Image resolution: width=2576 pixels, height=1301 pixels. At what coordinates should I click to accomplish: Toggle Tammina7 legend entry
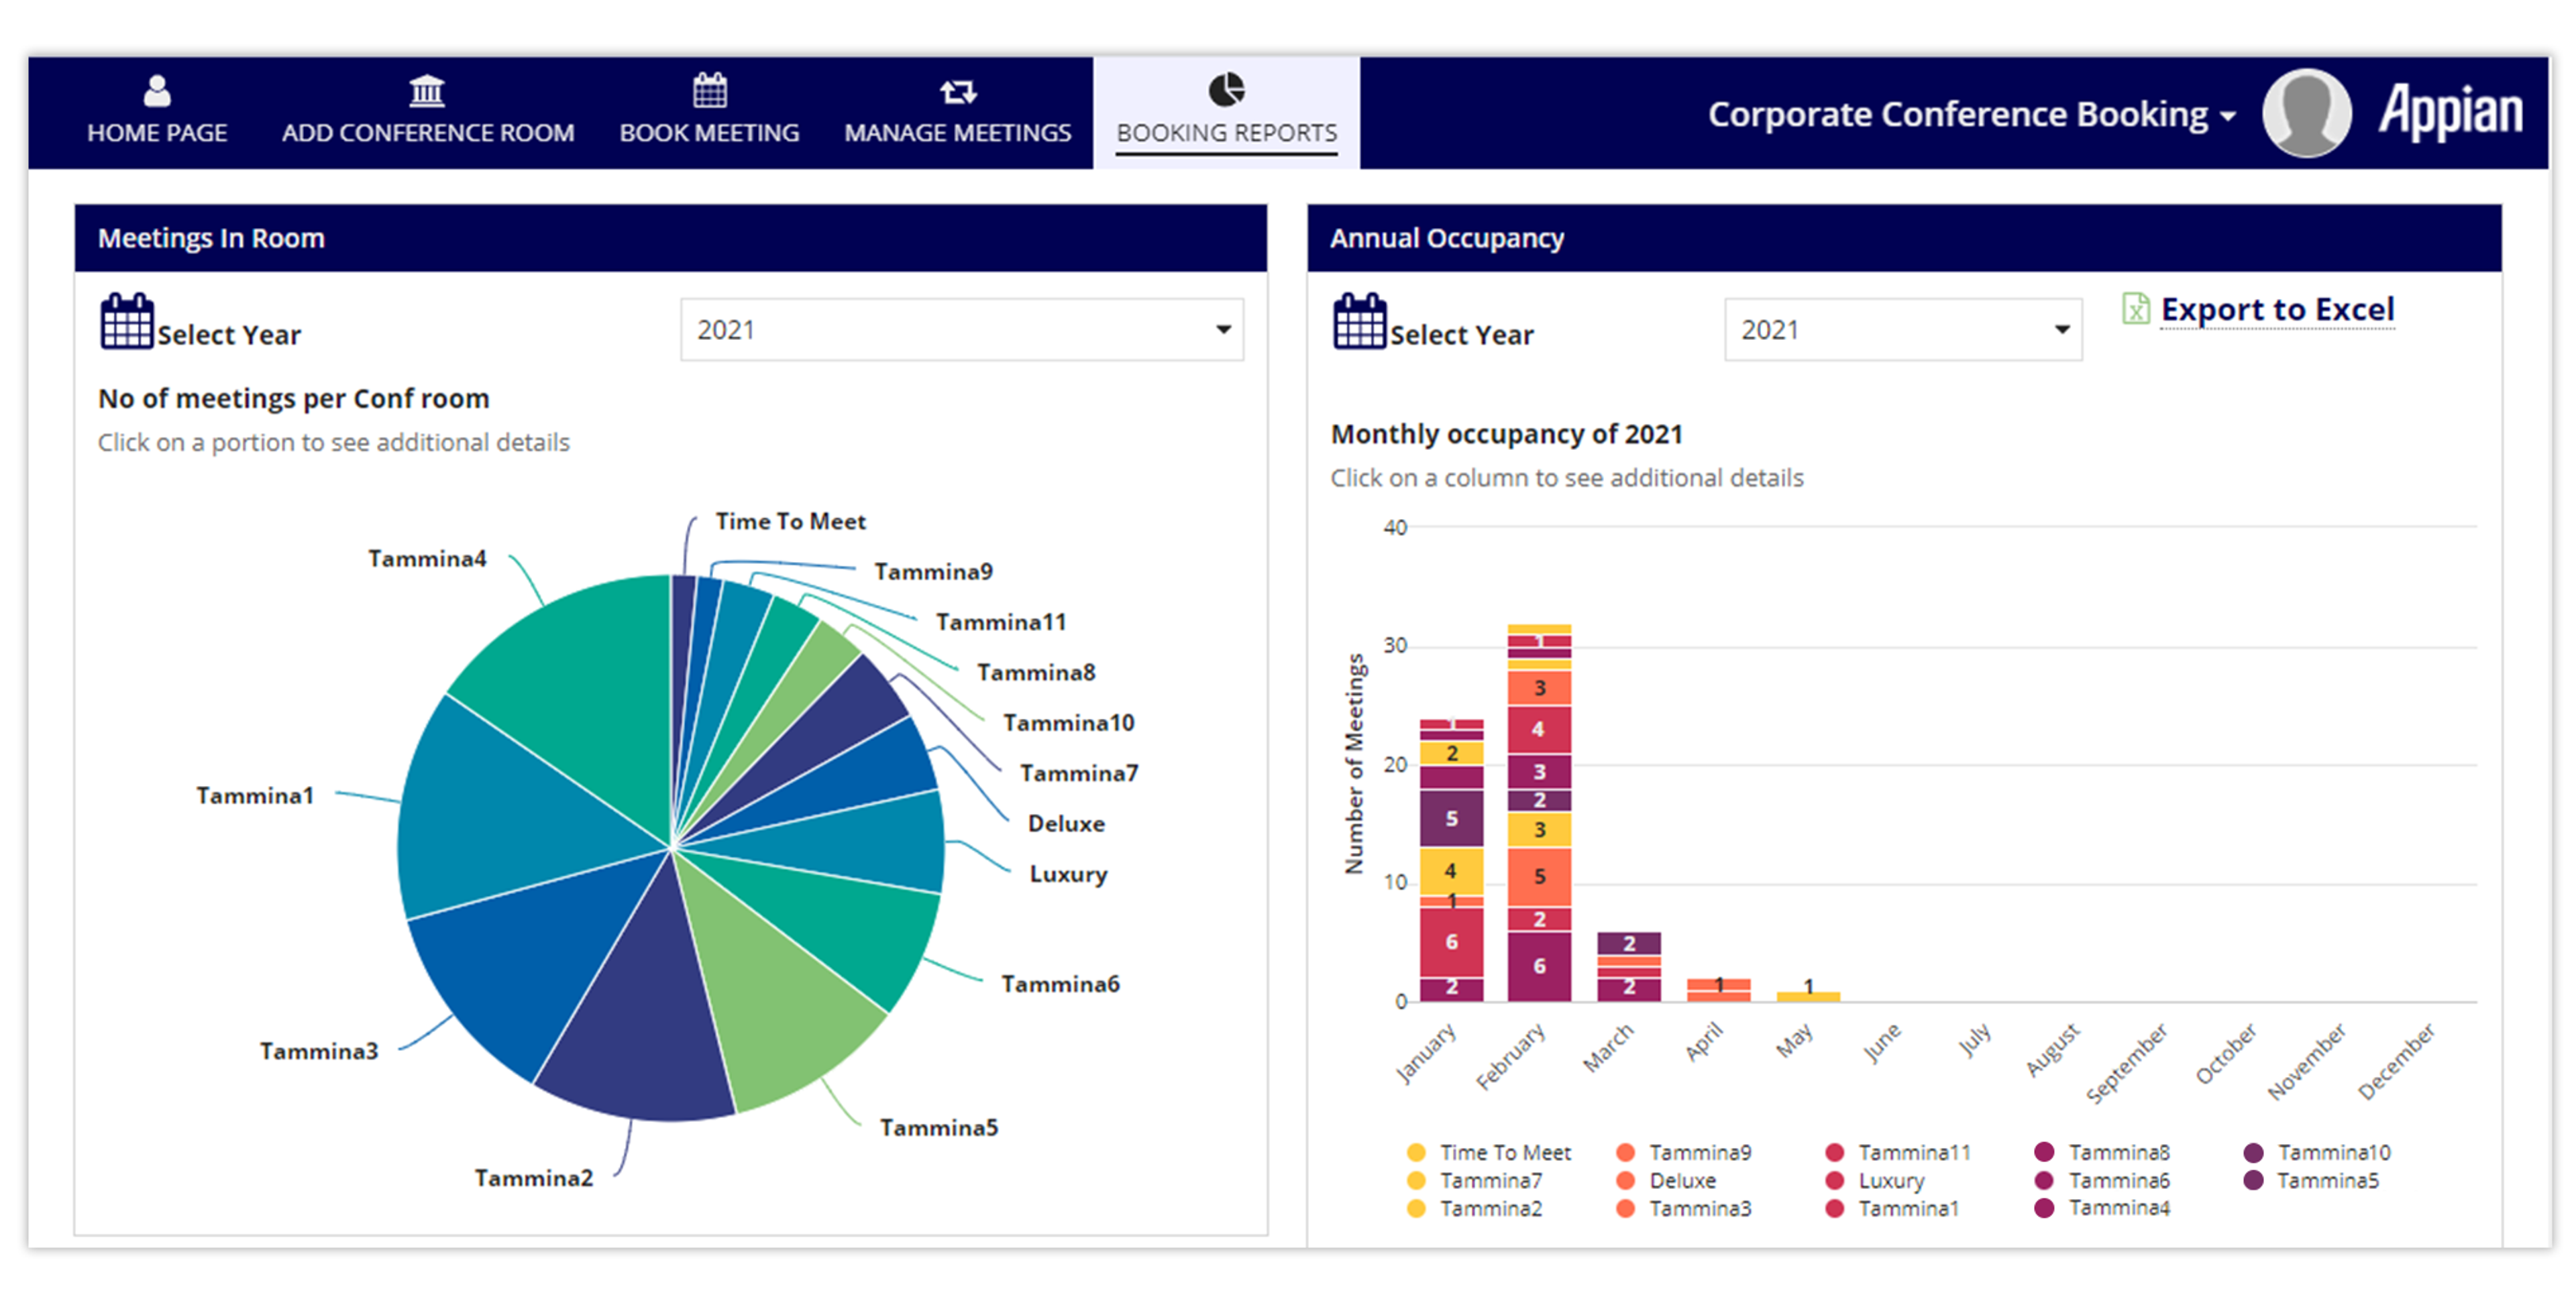pyautogui.click(x=1474, y=1180)
